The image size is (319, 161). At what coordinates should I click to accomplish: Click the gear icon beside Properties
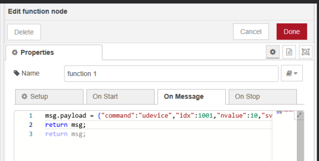point(15,52)
